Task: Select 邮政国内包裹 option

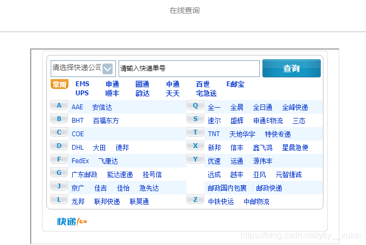Action: tap(227, 188)
